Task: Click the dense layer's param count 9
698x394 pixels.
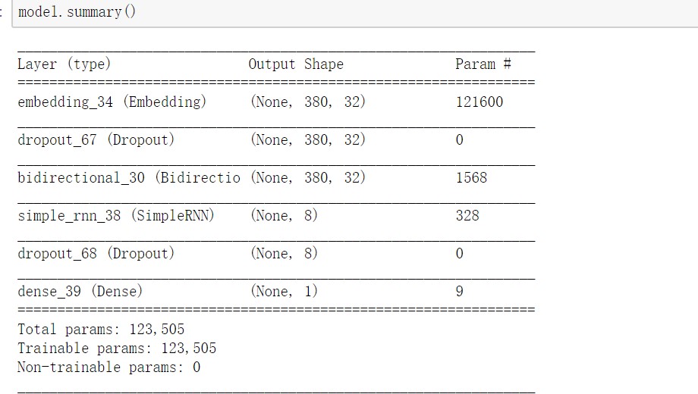Action: [x=460, y=291]
